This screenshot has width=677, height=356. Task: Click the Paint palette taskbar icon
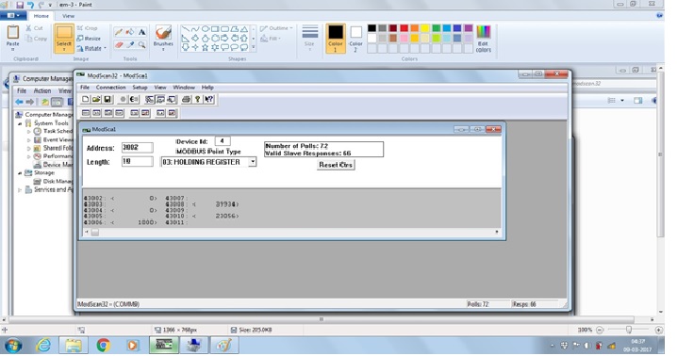point(223,346)
